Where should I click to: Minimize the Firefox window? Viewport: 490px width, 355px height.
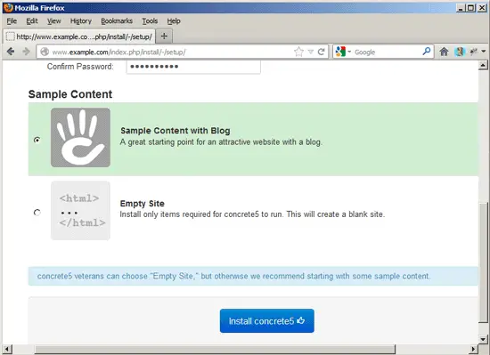pyautogui.click(x=460, y=8)
